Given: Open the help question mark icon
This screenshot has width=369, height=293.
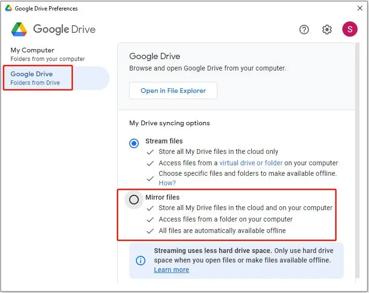Looking at the screenshot, I should pos(304,30).
